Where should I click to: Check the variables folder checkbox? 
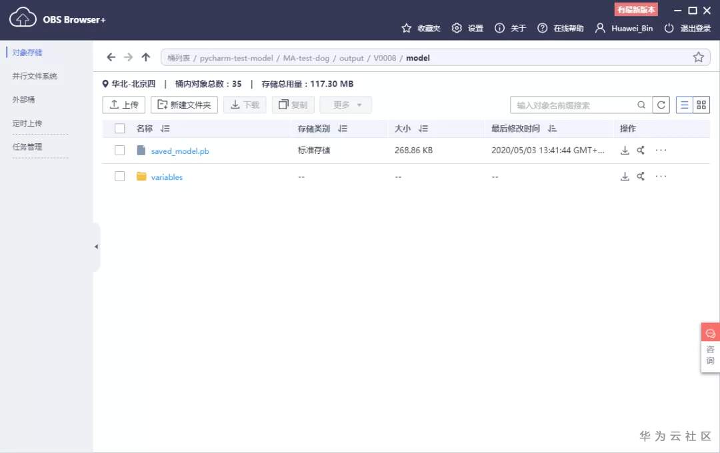[x=120, y=177]
